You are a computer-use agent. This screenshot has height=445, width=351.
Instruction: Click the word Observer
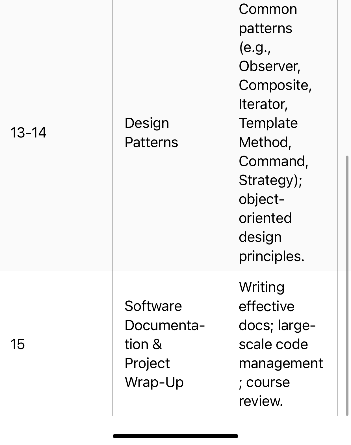[269, 66]
